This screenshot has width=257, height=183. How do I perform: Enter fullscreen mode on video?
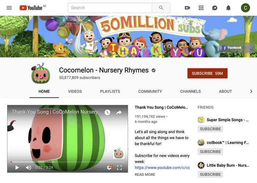point(119,168)
